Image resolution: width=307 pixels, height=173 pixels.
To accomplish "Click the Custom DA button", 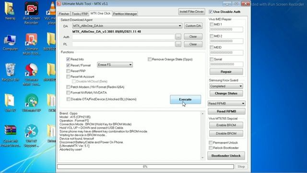I will click(193, 25).
